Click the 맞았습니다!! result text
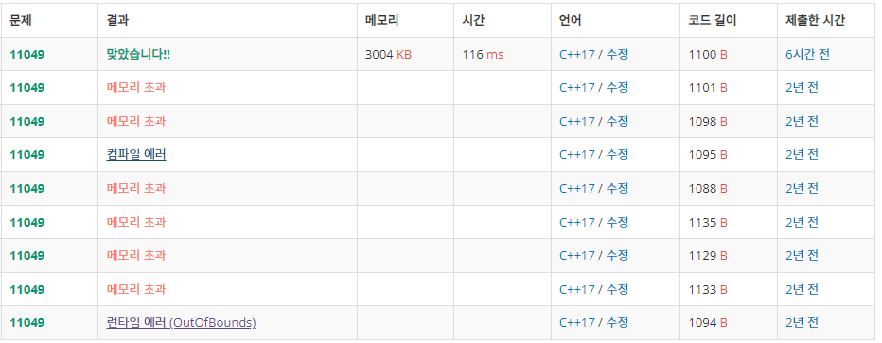Viewport: 882px width, 343px height. pos(138,55)
